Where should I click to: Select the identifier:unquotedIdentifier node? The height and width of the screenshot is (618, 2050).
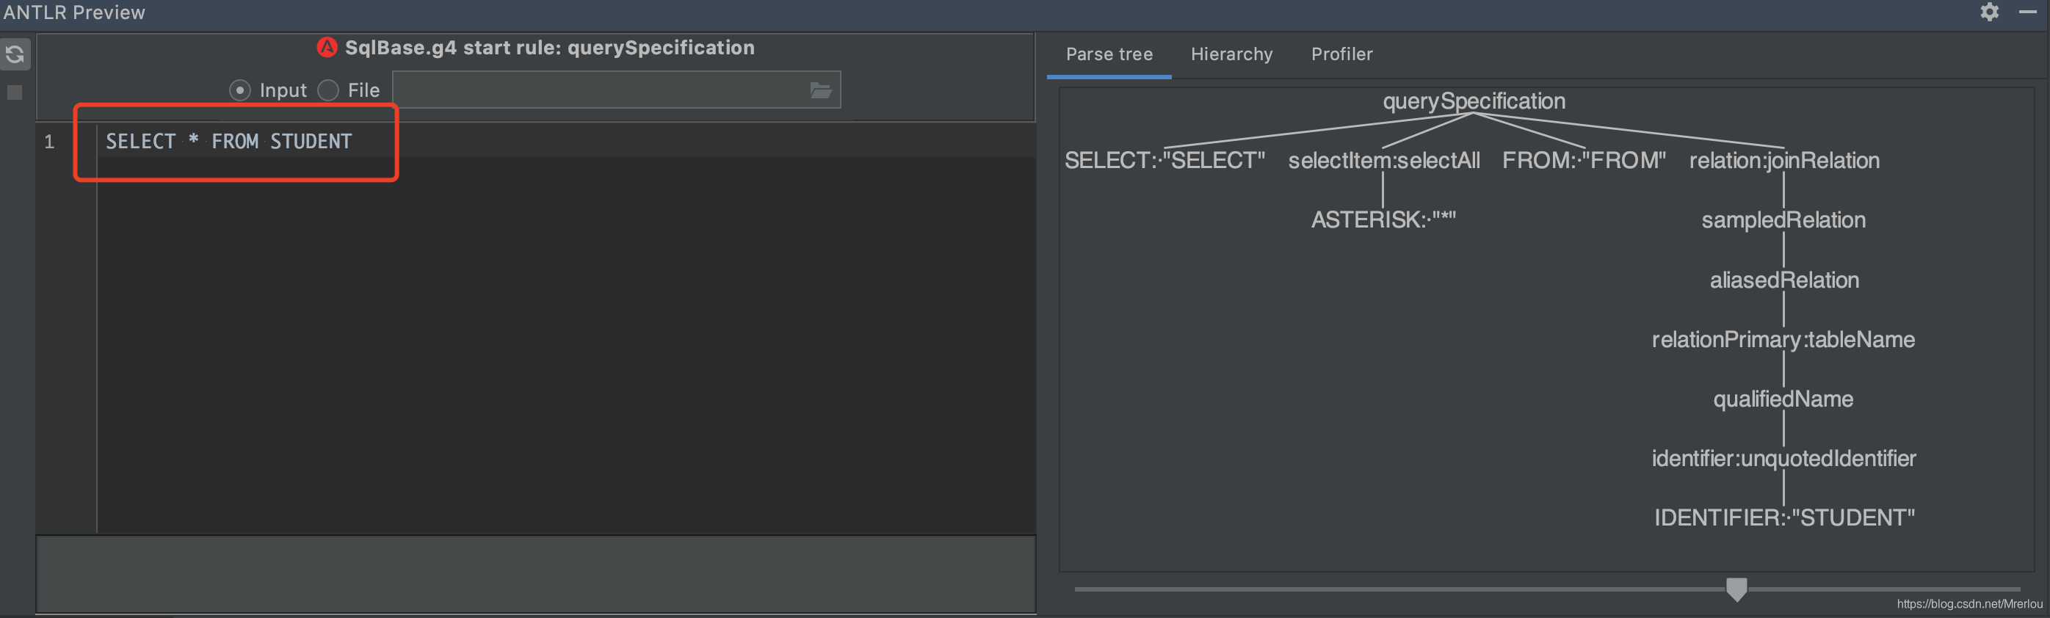[x=1783, y=458]
